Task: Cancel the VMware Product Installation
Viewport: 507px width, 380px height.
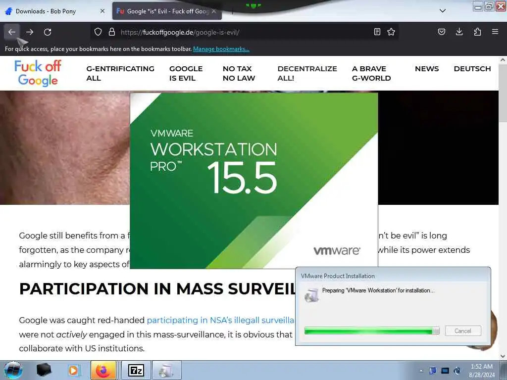Action: [463, 331]
